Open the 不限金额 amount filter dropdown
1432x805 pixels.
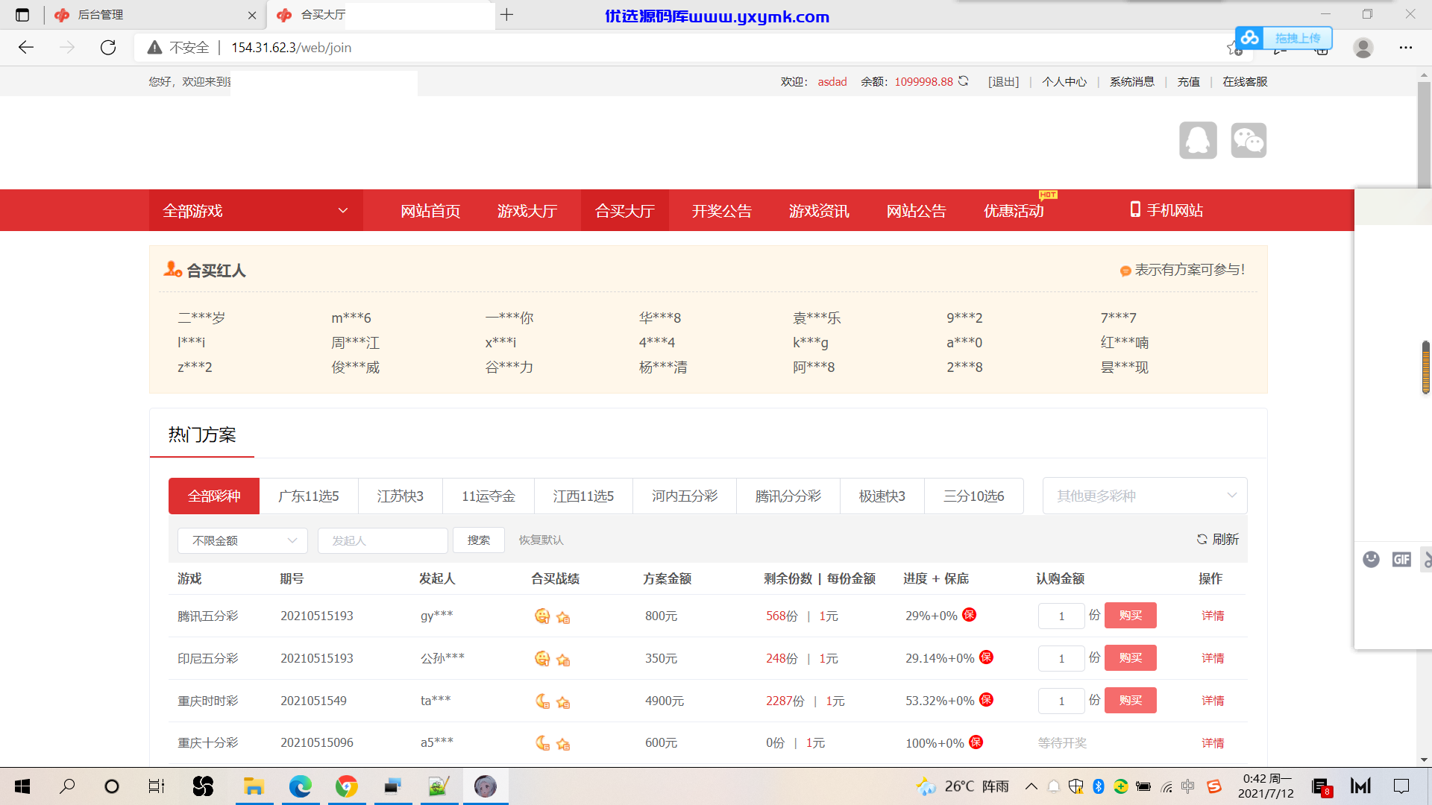point(242,540)
